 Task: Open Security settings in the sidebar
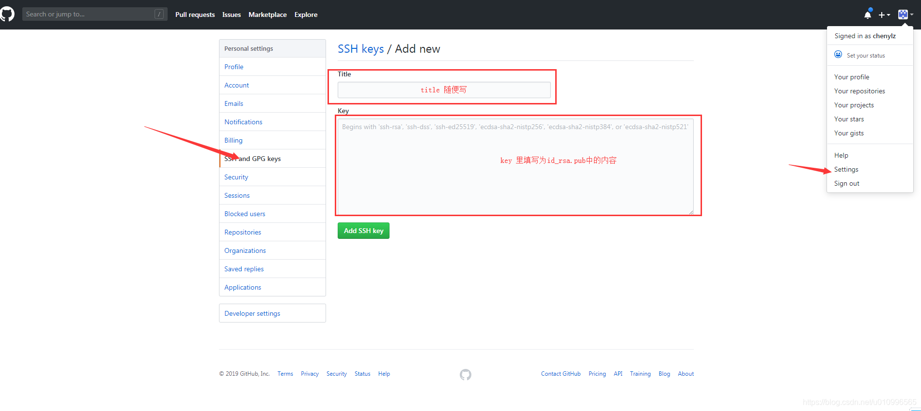click(272, 177)
